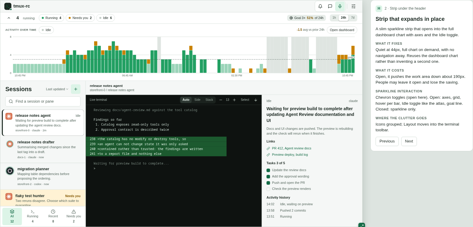473x227 pixels.
Task: Toggle the microphone icon
Action: 340,6
